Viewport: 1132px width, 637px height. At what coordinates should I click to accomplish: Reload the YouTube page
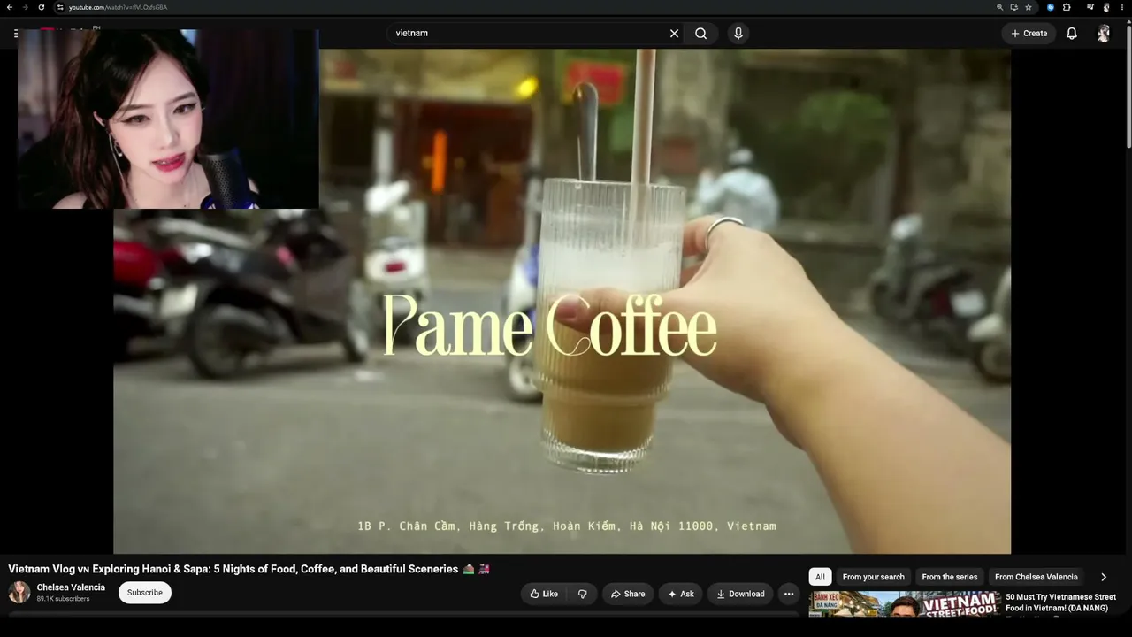click(41, 7)
